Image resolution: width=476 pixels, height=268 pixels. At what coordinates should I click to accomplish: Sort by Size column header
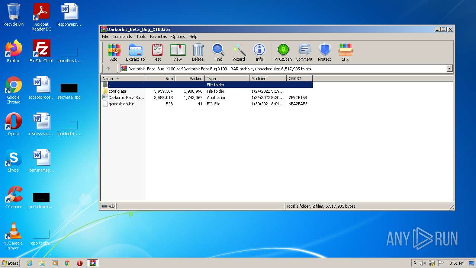160,78
